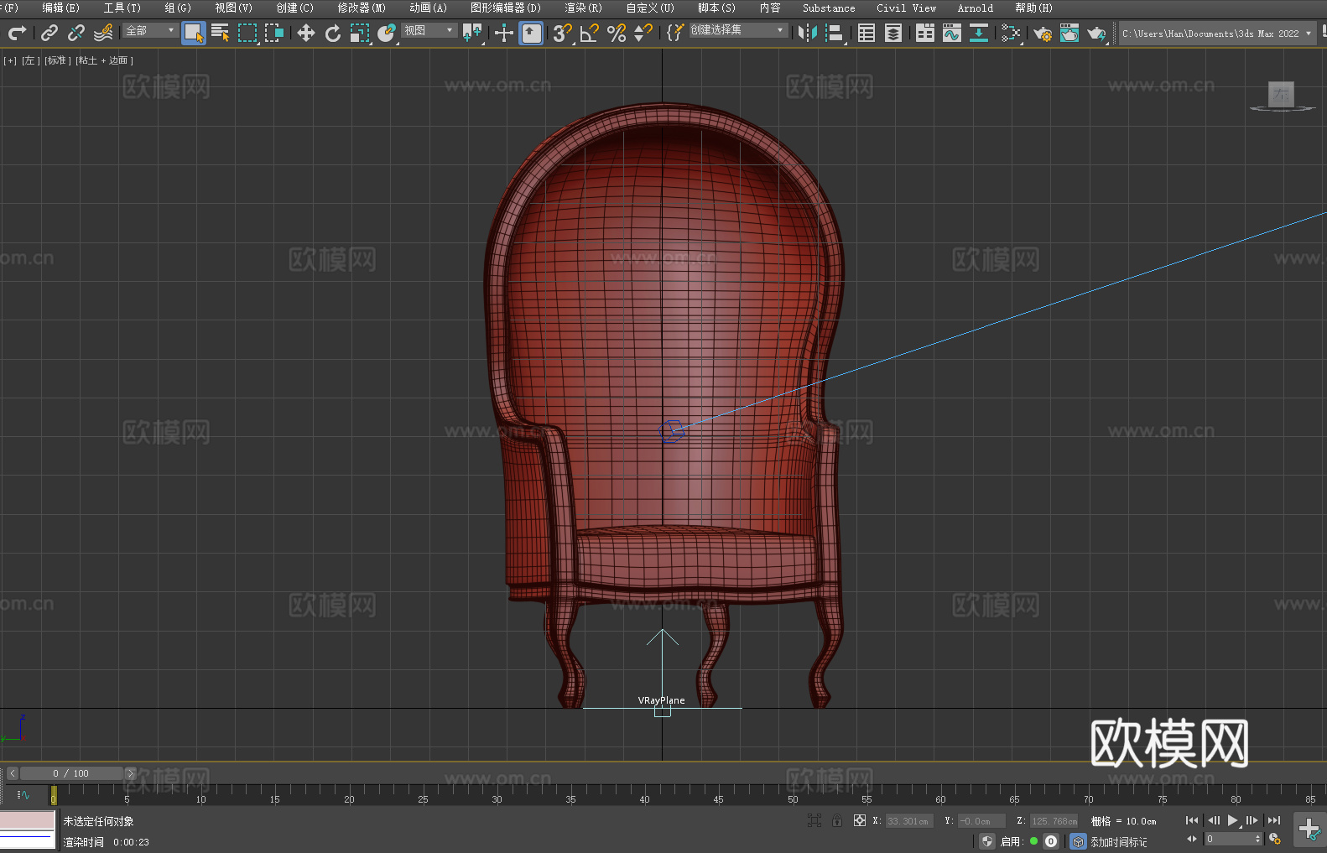The width and height of the screenshot is (1327, 853).
Task: Open the Civil View menu
Action: (907, 8)
